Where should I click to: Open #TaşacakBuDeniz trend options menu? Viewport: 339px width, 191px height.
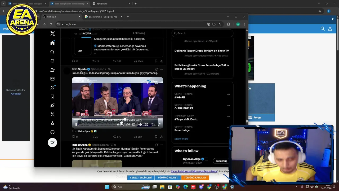[x=229, y=116]
